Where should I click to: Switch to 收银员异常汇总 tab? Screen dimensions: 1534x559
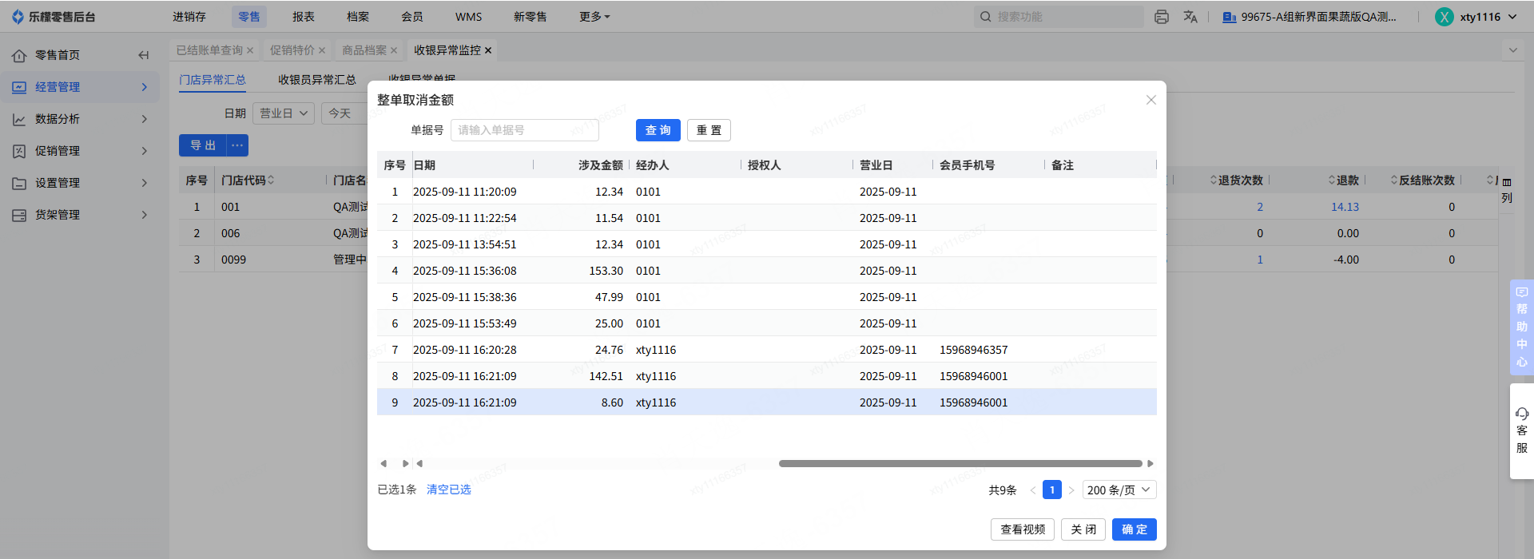317,80
